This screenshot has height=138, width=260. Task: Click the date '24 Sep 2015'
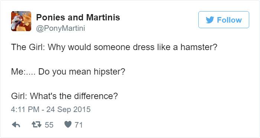[x=68, y=109]
